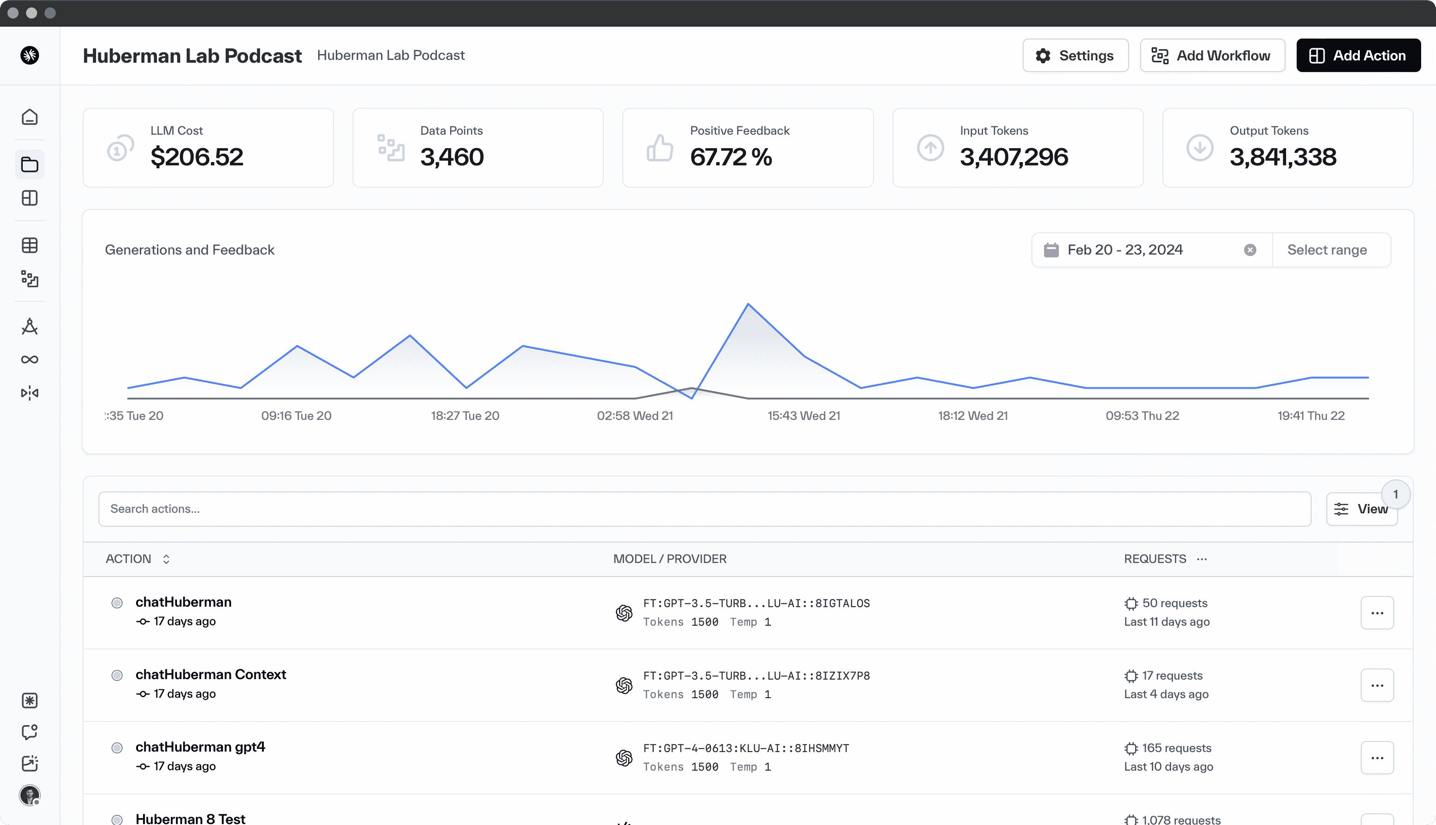Click the Add Action button
The image size is (1436, 825).
(x=1358, y=56)
